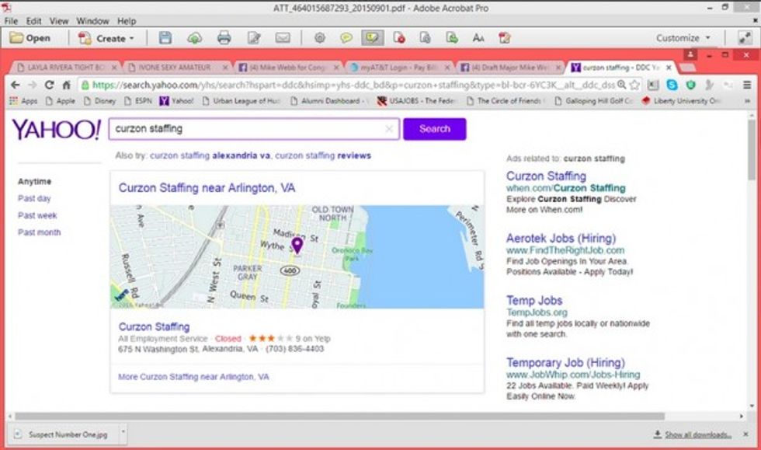
Task: Click the Show all downloads link
Action: (x=697, y=434)
